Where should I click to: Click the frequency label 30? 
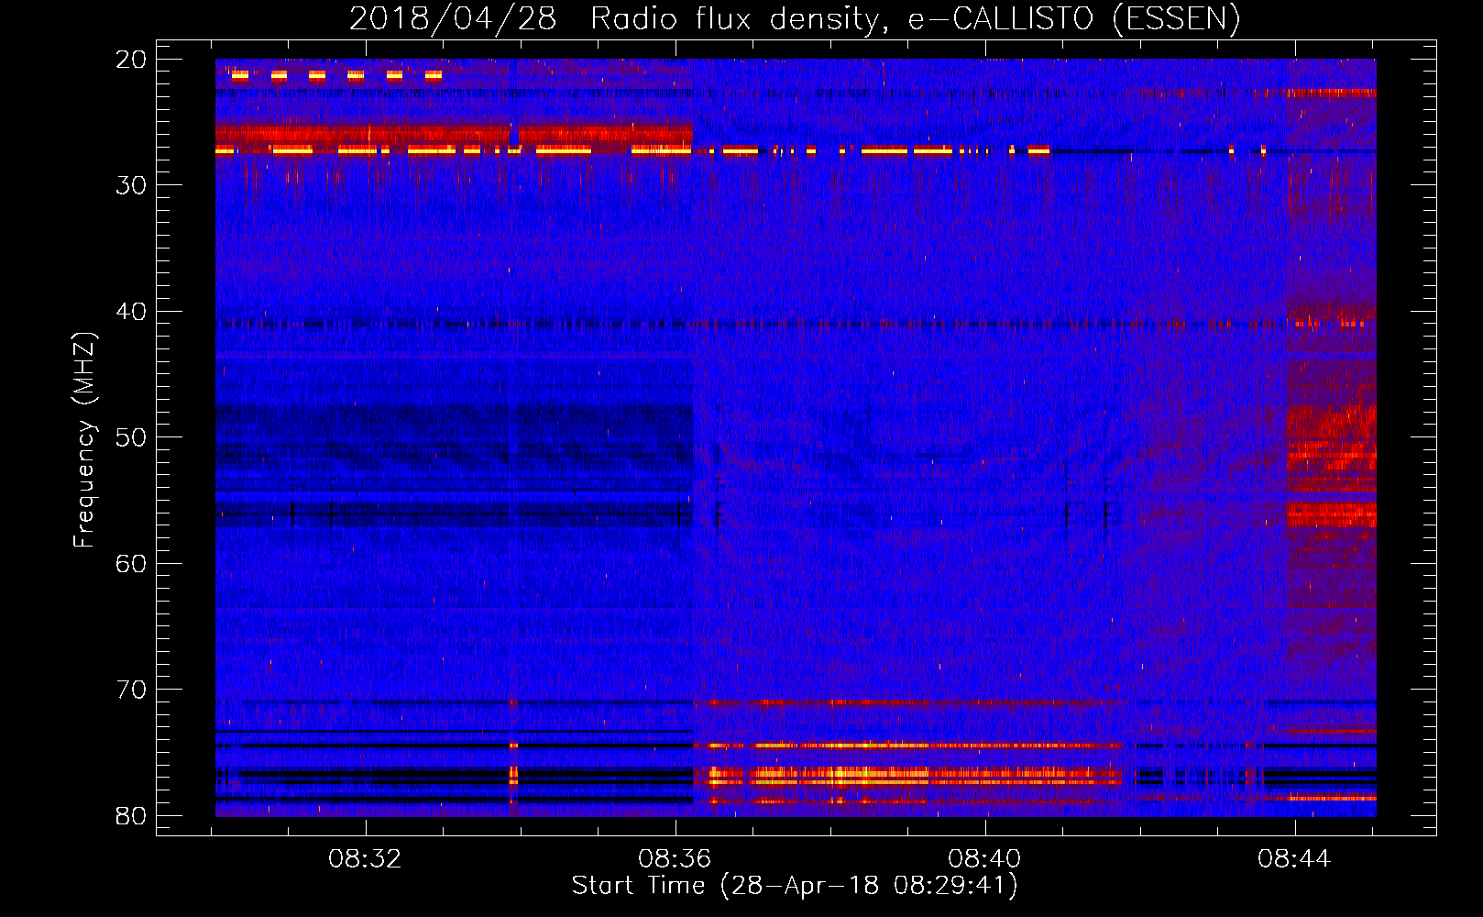(x=131, y=185)
